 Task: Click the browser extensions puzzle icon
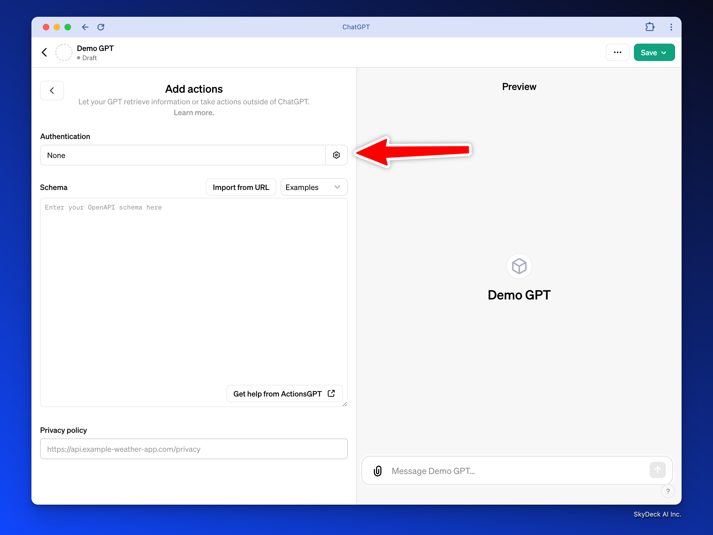[650, 27]
